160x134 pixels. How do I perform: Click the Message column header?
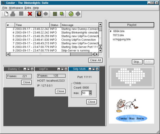80,25
